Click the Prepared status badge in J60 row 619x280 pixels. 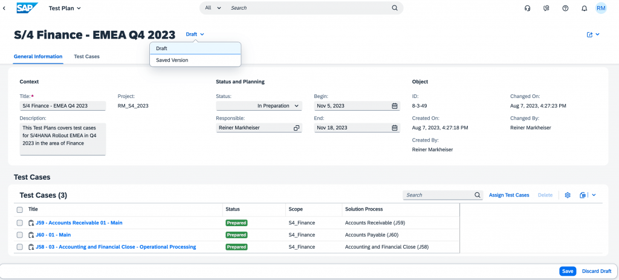pos(236,235)
